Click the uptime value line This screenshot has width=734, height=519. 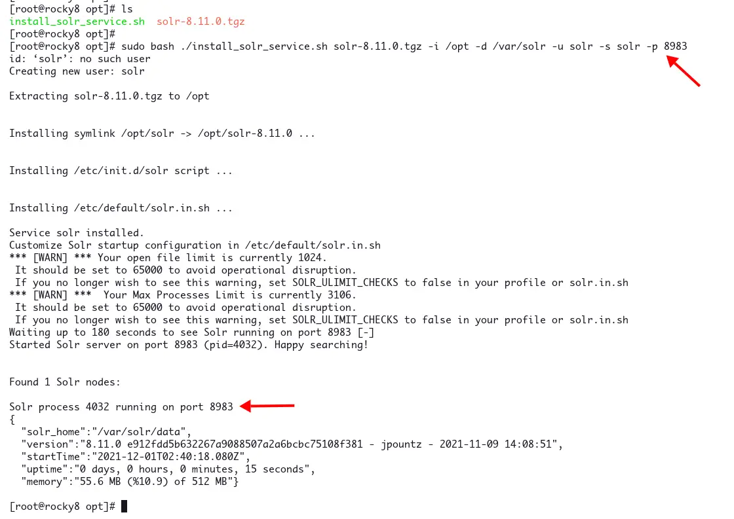pos(168,469)
